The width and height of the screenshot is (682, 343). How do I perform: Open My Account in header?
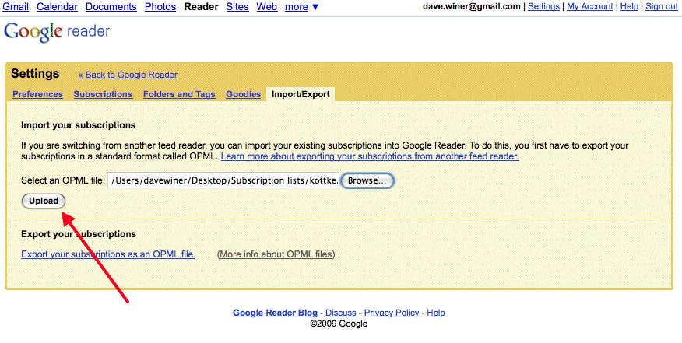coord(589,6)
